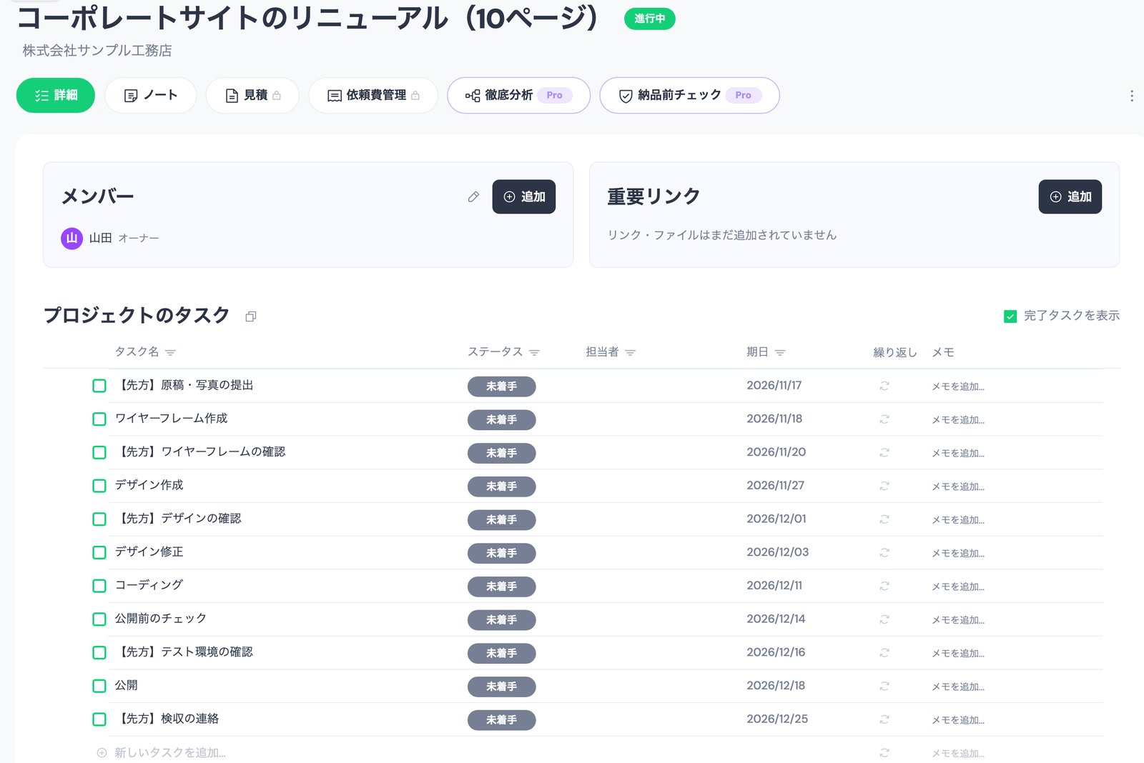
Task: Select the 詳細 tab
Action: click(x=56, y=95)
